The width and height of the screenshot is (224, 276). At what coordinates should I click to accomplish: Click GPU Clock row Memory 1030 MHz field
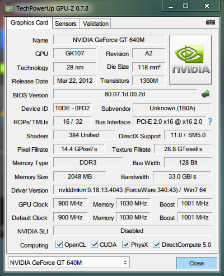click(x=133, y=203)
